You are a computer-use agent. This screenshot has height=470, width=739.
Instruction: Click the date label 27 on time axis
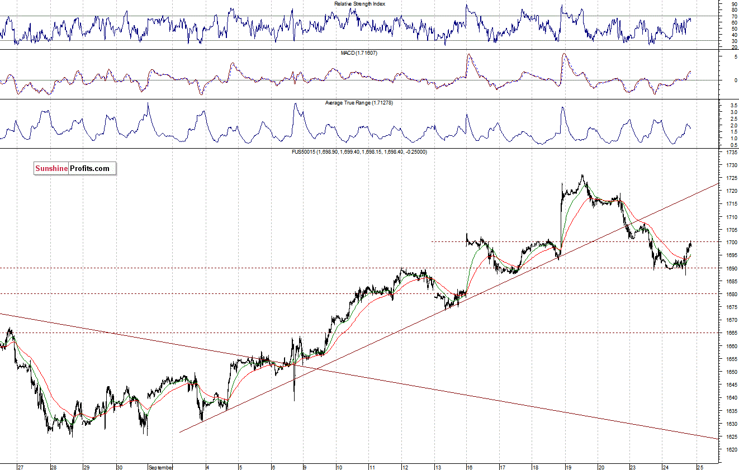(x=21, y=467)
